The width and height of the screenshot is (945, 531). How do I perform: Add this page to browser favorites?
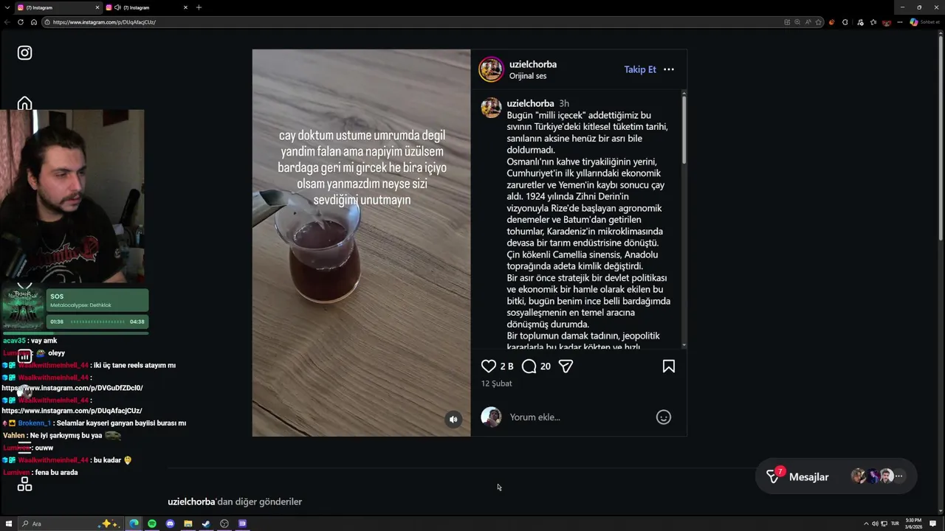tap(818, 22)
